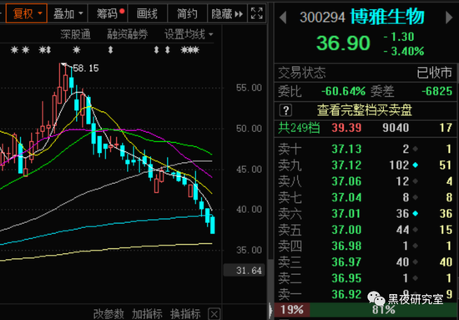This screenshot has width=459, height=320.
Task: Close the indicator panel with X icon
Action: coord(214,313)
